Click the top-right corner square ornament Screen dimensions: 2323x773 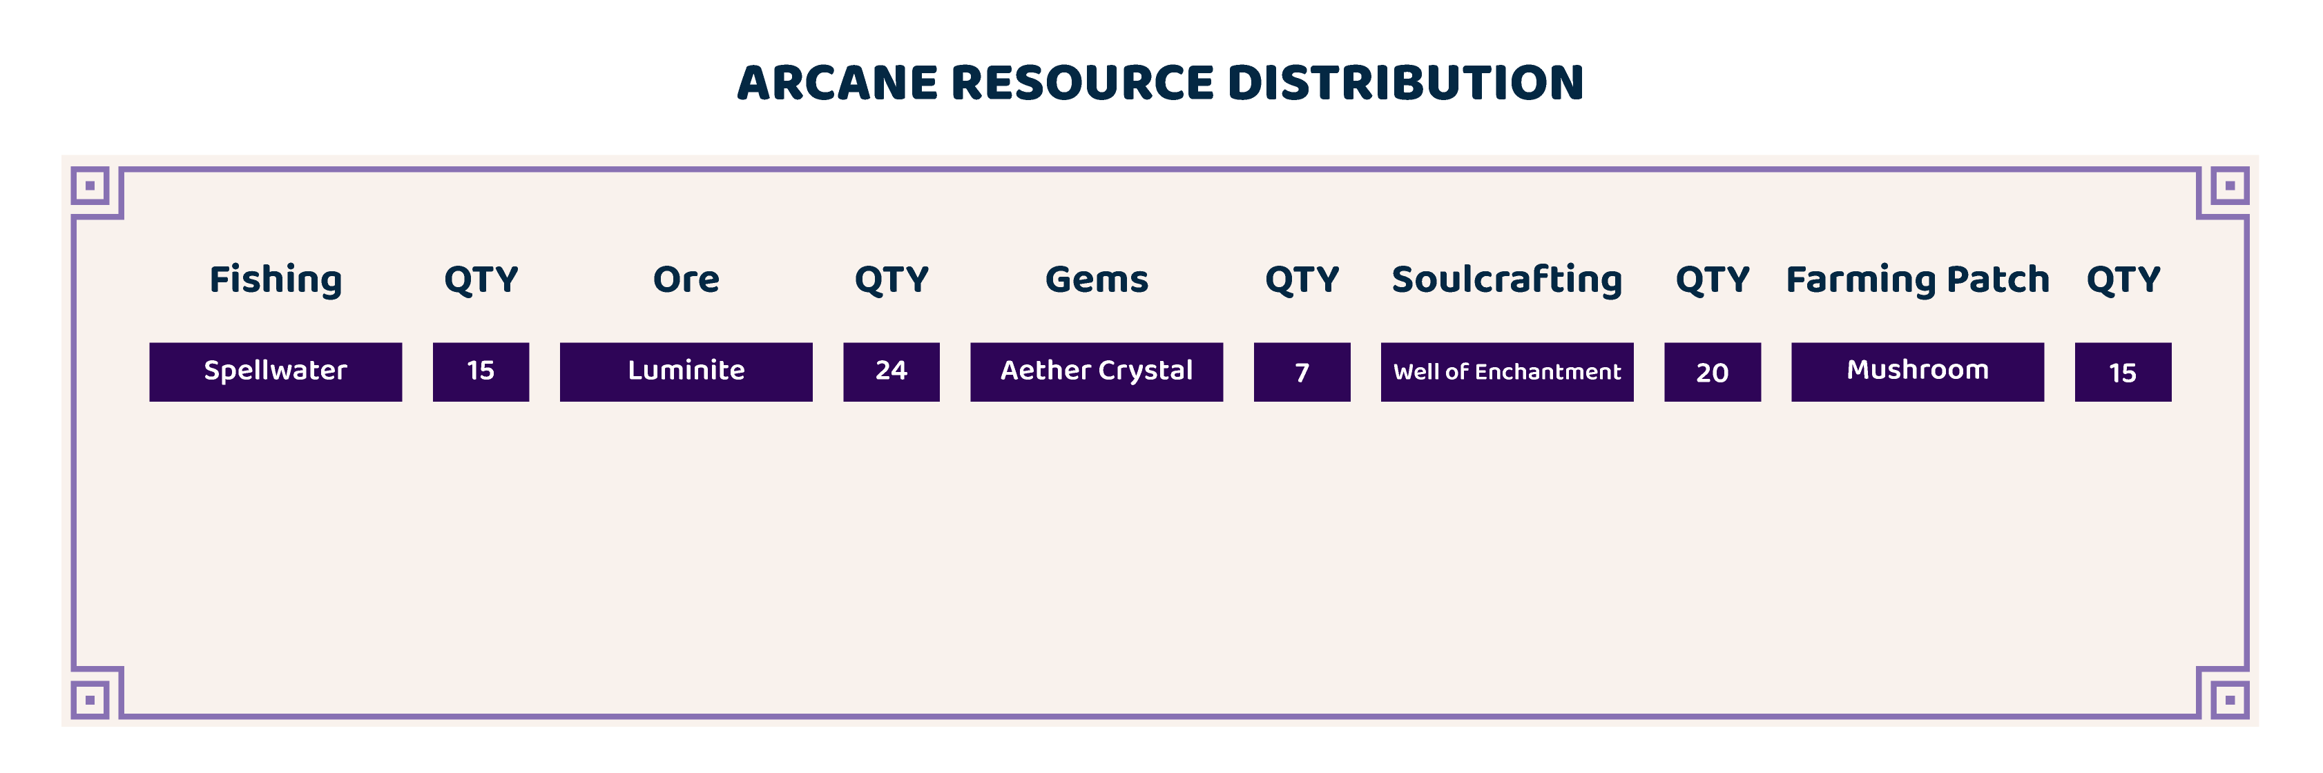tap(2229, 186)
